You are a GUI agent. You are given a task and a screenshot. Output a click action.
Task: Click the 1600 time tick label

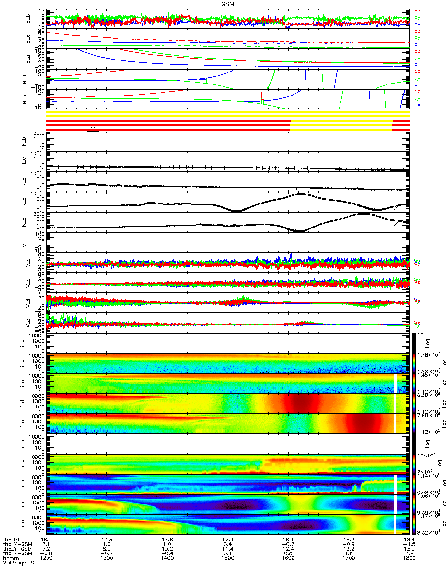click(x=288, y=559)
